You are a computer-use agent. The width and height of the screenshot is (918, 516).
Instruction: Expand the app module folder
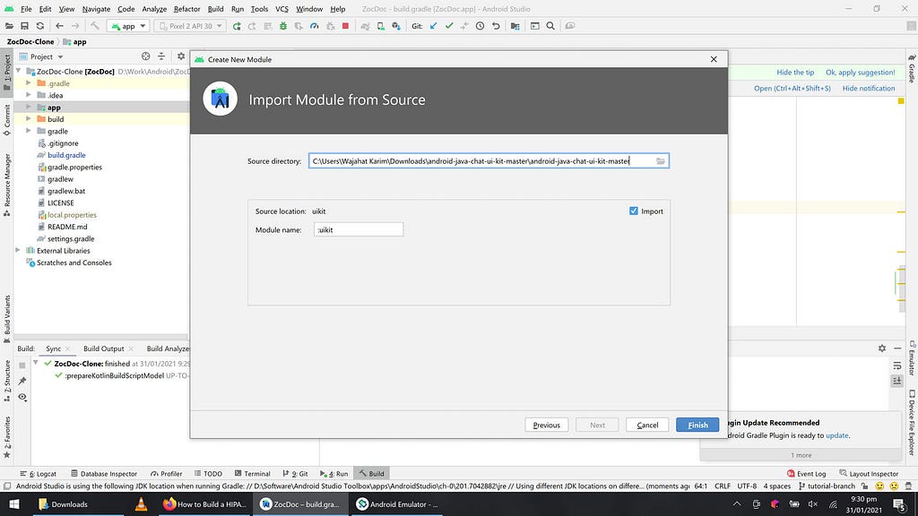click(28, 107)
